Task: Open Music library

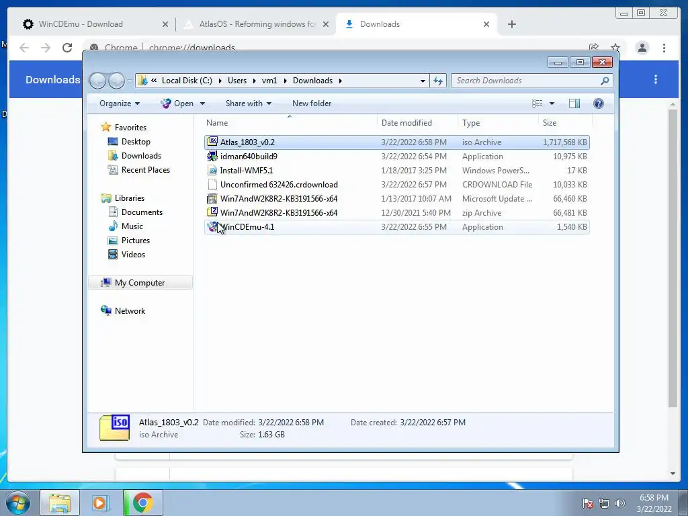Action: 132,226
